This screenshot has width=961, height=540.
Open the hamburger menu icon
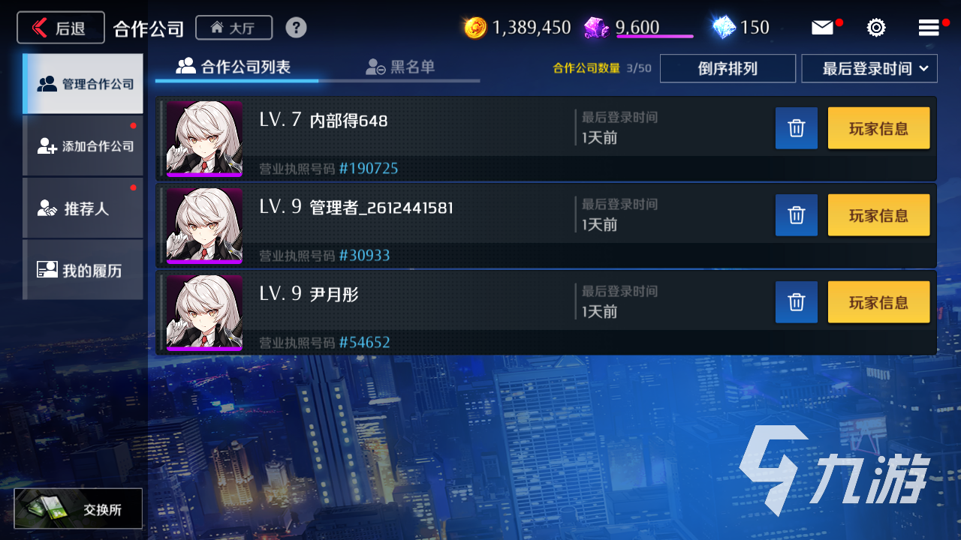(x=929, y=28)
